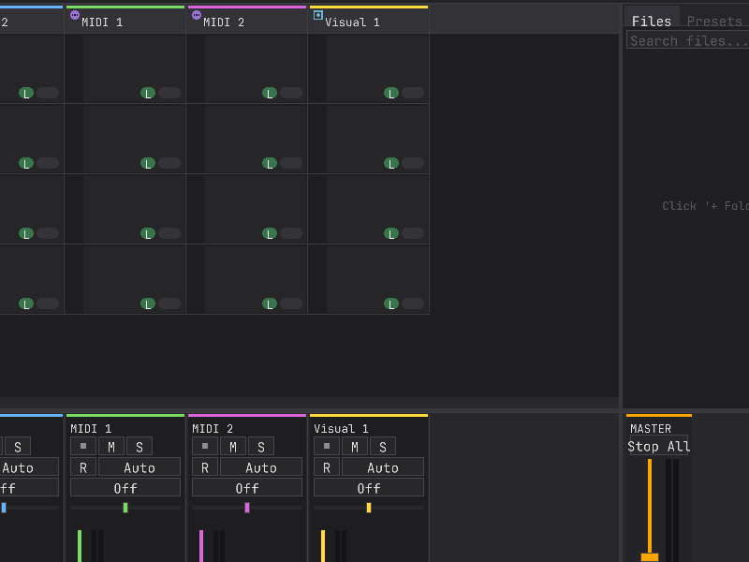The width and height of the screenshot is (749, 562).
Task: Click the Stop All button in Master
Action: pos(659,447)
